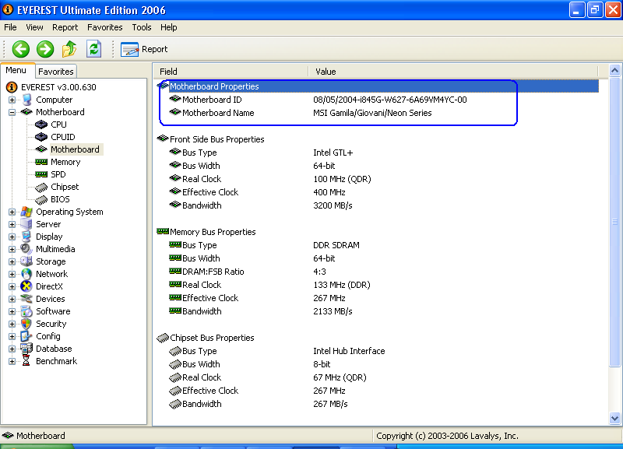The image size is (623, 449).
Task: Click the Computer icon in tree
Action: (27, 100)
